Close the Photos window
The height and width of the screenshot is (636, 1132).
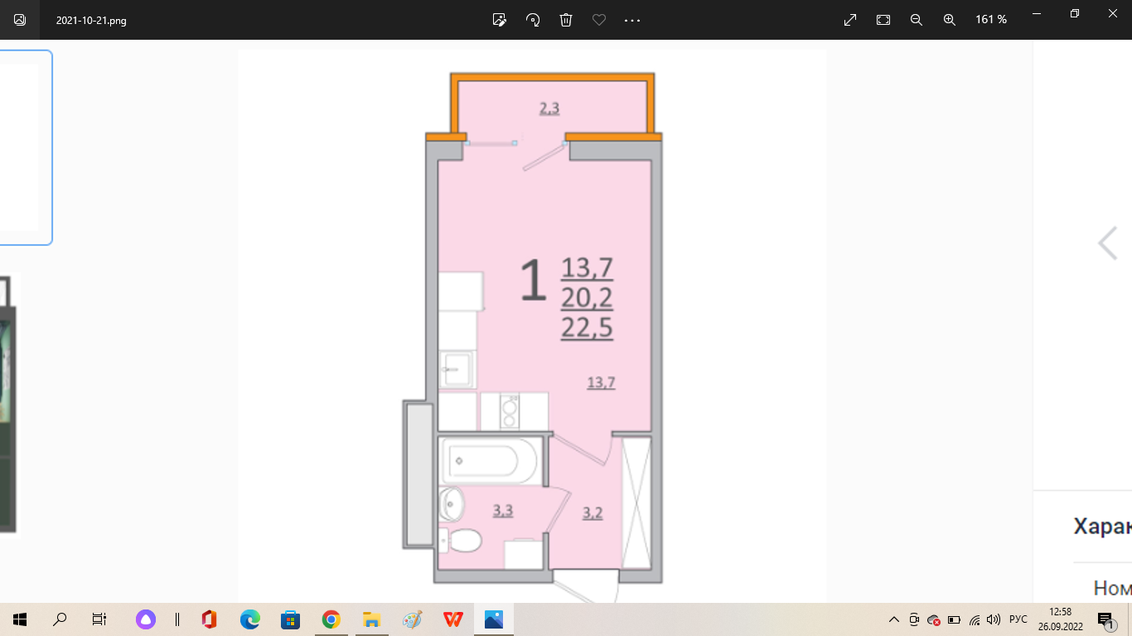point(1113,13)
